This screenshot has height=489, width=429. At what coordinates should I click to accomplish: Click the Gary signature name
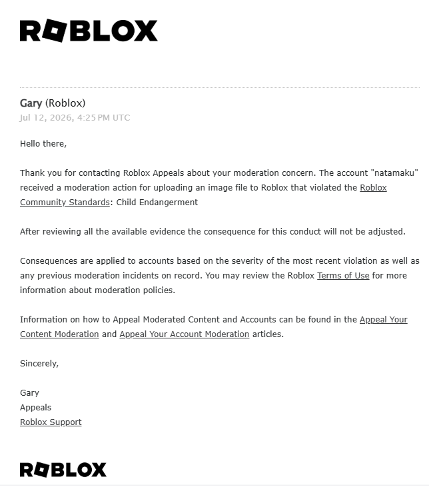pyautogui.click(x=29, y=392)
